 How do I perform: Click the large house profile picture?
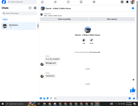(87, 30)
